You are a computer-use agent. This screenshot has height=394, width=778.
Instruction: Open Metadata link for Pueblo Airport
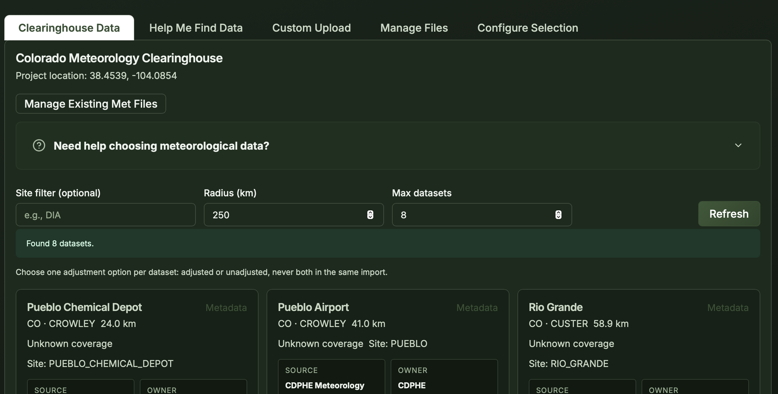(x=477, y=308)
